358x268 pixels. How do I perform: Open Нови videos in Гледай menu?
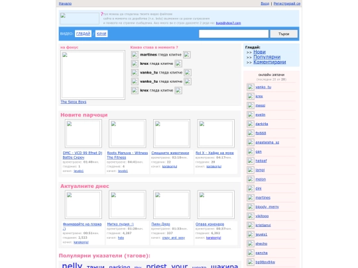coord(259,52)
